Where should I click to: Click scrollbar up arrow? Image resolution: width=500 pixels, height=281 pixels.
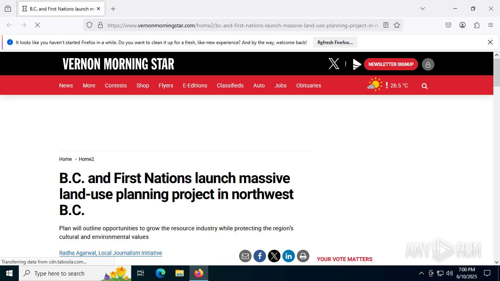coord(496,55)
